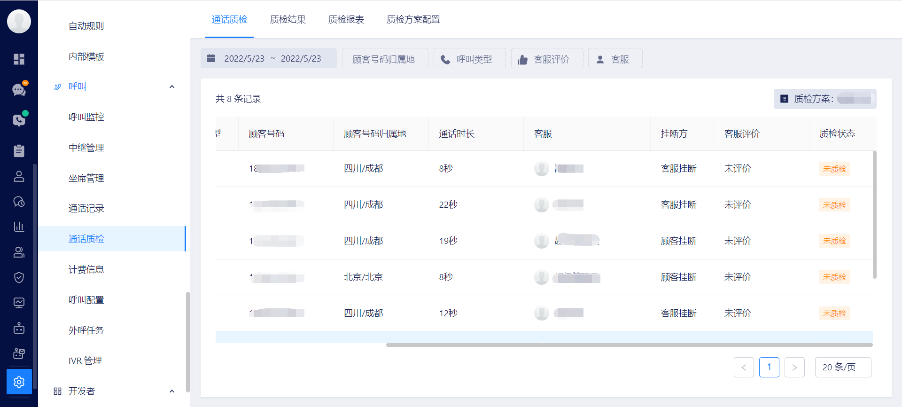
Task: Open the clipboard icon in the rail
Action: click(x=19, y=150)
